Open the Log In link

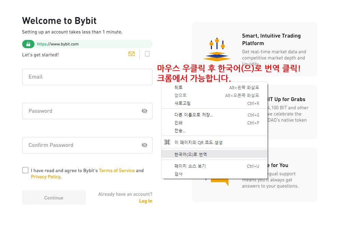(x=146, y=201)
